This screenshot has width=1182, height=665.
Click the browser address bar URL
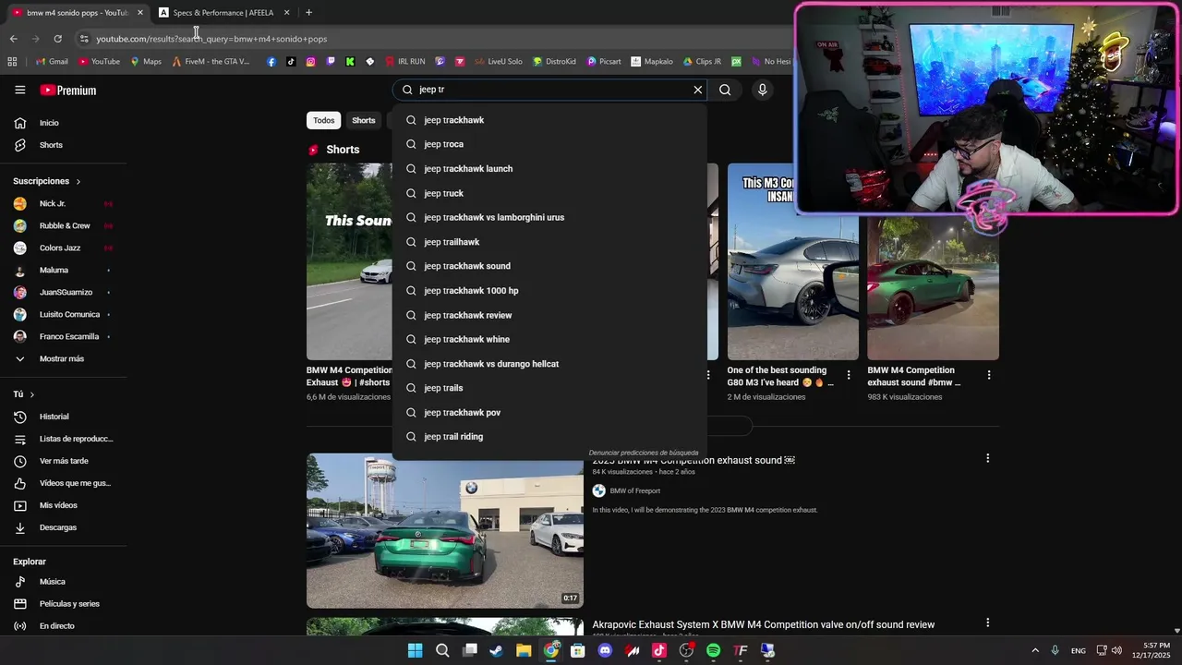tap(211, 39)
